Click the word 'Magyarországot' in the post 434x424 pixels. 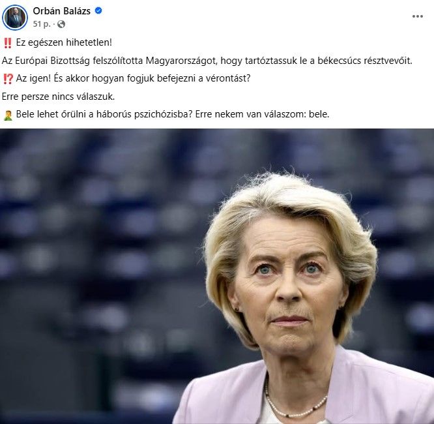[181, 61]
